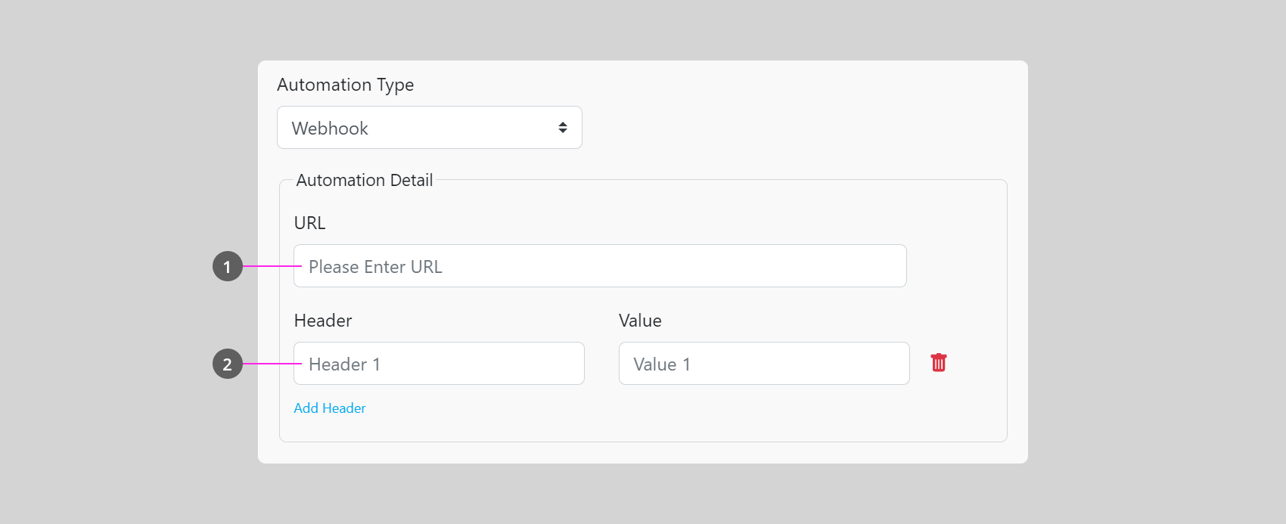Click blank area right of Add Header
1286x524 pixels.
[x=643, y=410]
